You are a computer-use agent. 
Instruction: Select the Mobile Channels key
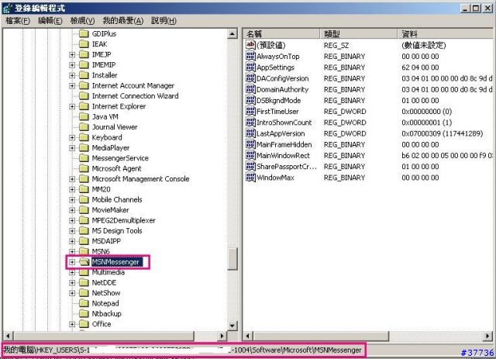click(x=117, y=200)
